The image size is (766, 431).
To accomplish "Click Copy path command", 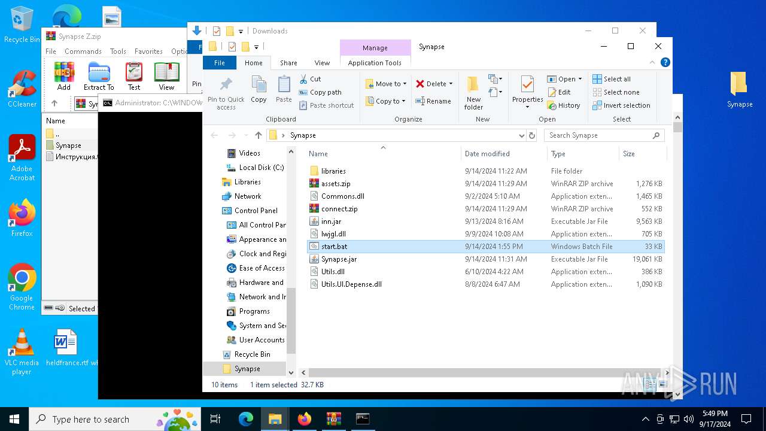I will tap(320, 92).
